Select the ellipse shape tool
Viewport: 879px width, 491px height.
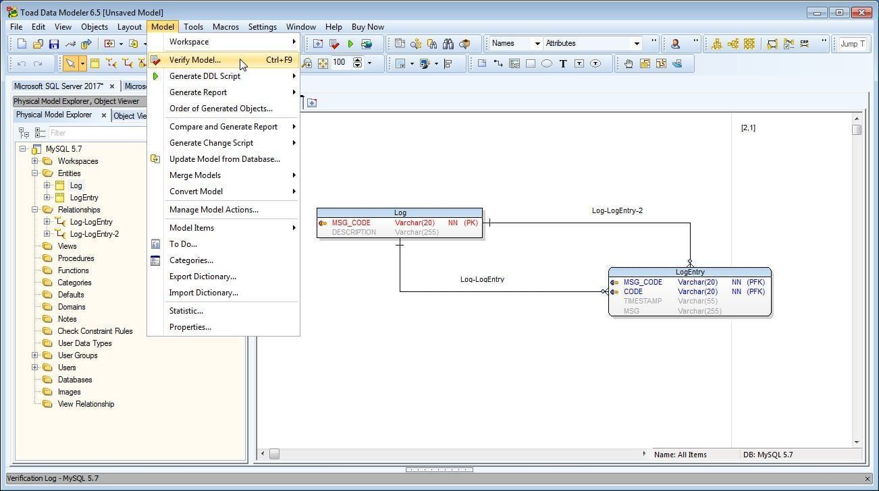pyautogui.click(x=547, y=63)
